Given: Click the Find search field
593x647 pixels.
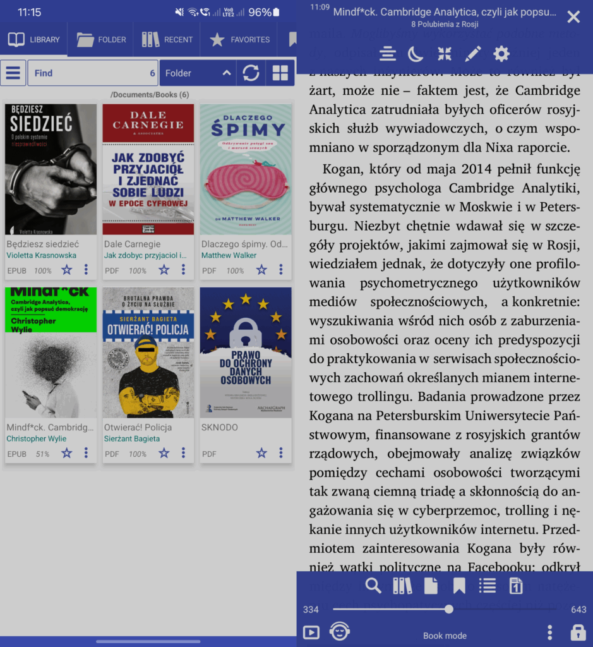Looking at the screenshot, I should pyautogui.click(x=93, y=73).
